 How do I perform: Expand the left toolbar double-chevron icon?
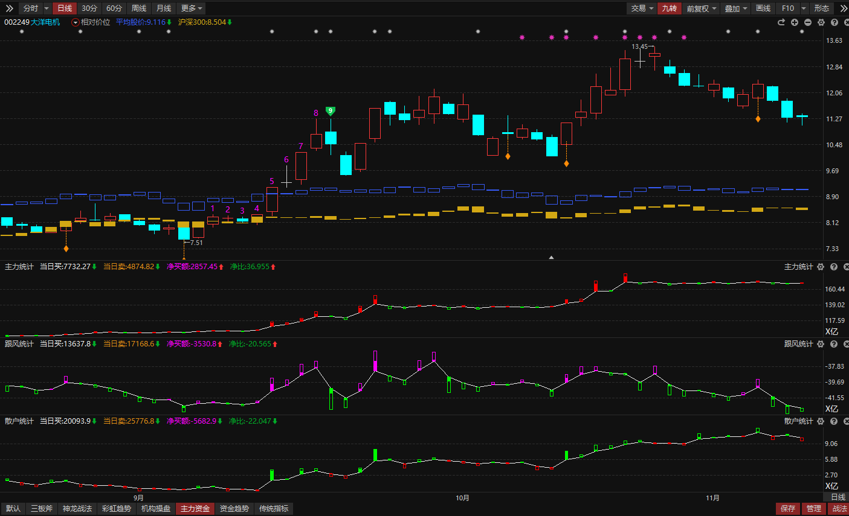[9, 8]
